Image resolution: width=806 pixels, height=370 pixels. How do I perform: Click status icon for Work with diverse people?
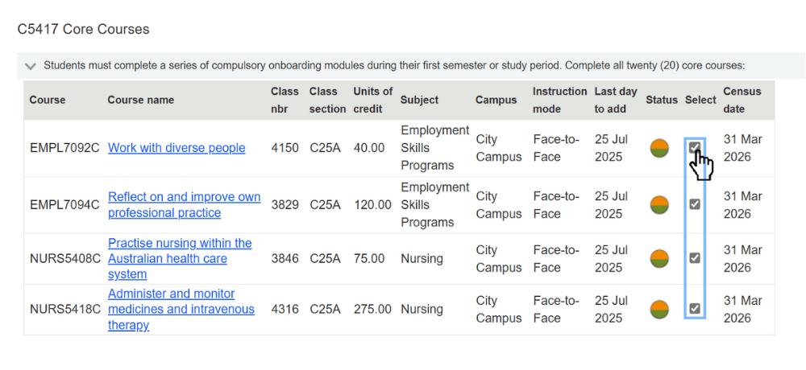659,148
